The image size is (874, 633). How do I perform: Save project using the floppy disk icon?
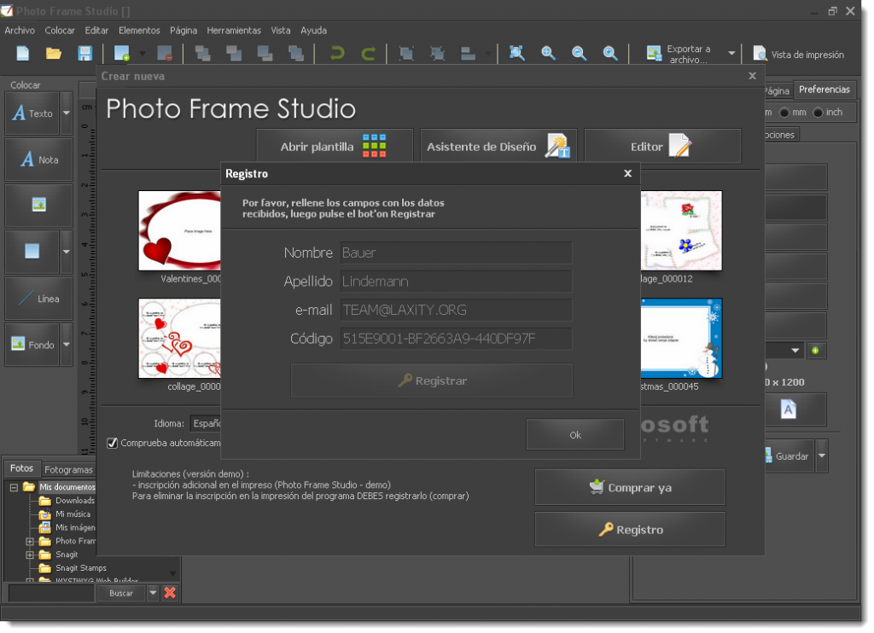pos(85,54)
